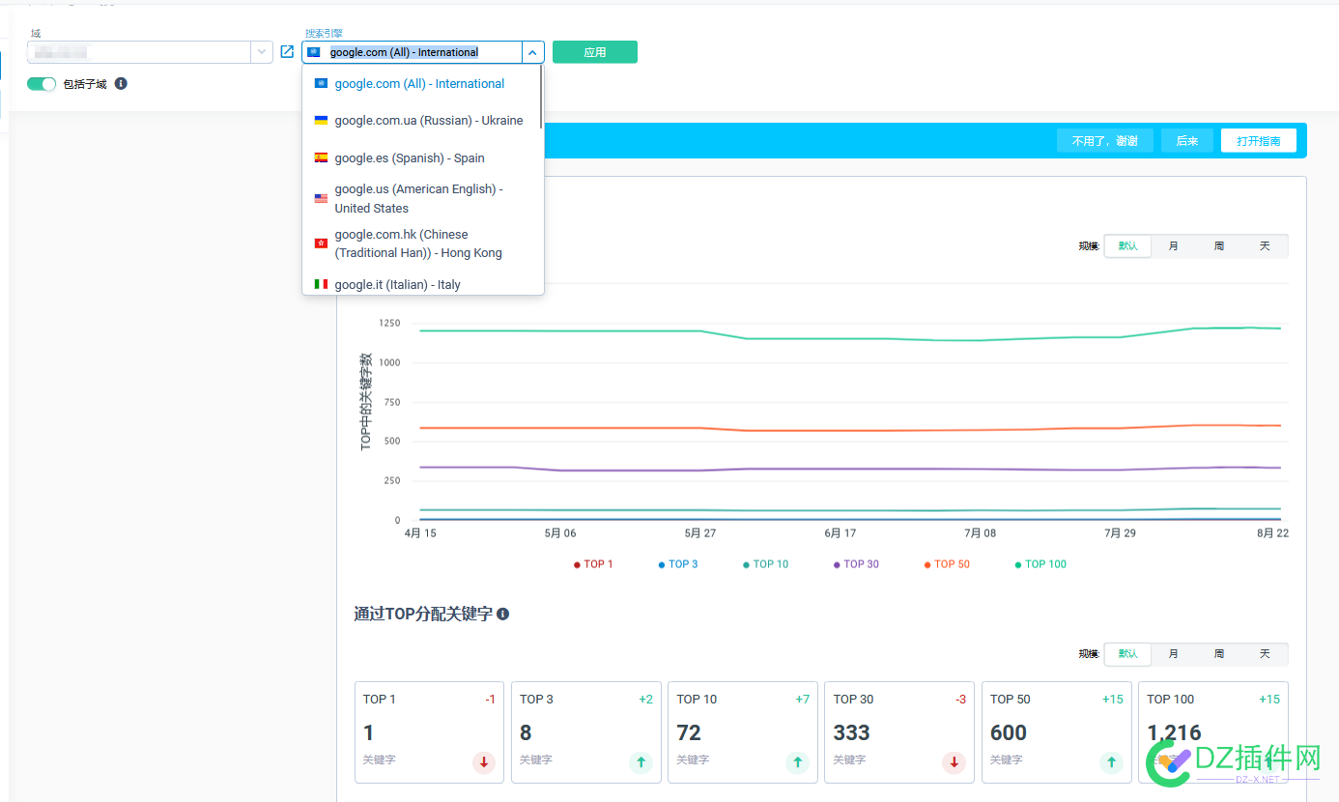1339x802 pixels.
Task: Collapse the search engine dropdown arrow
Action: (x=533, y=52)
